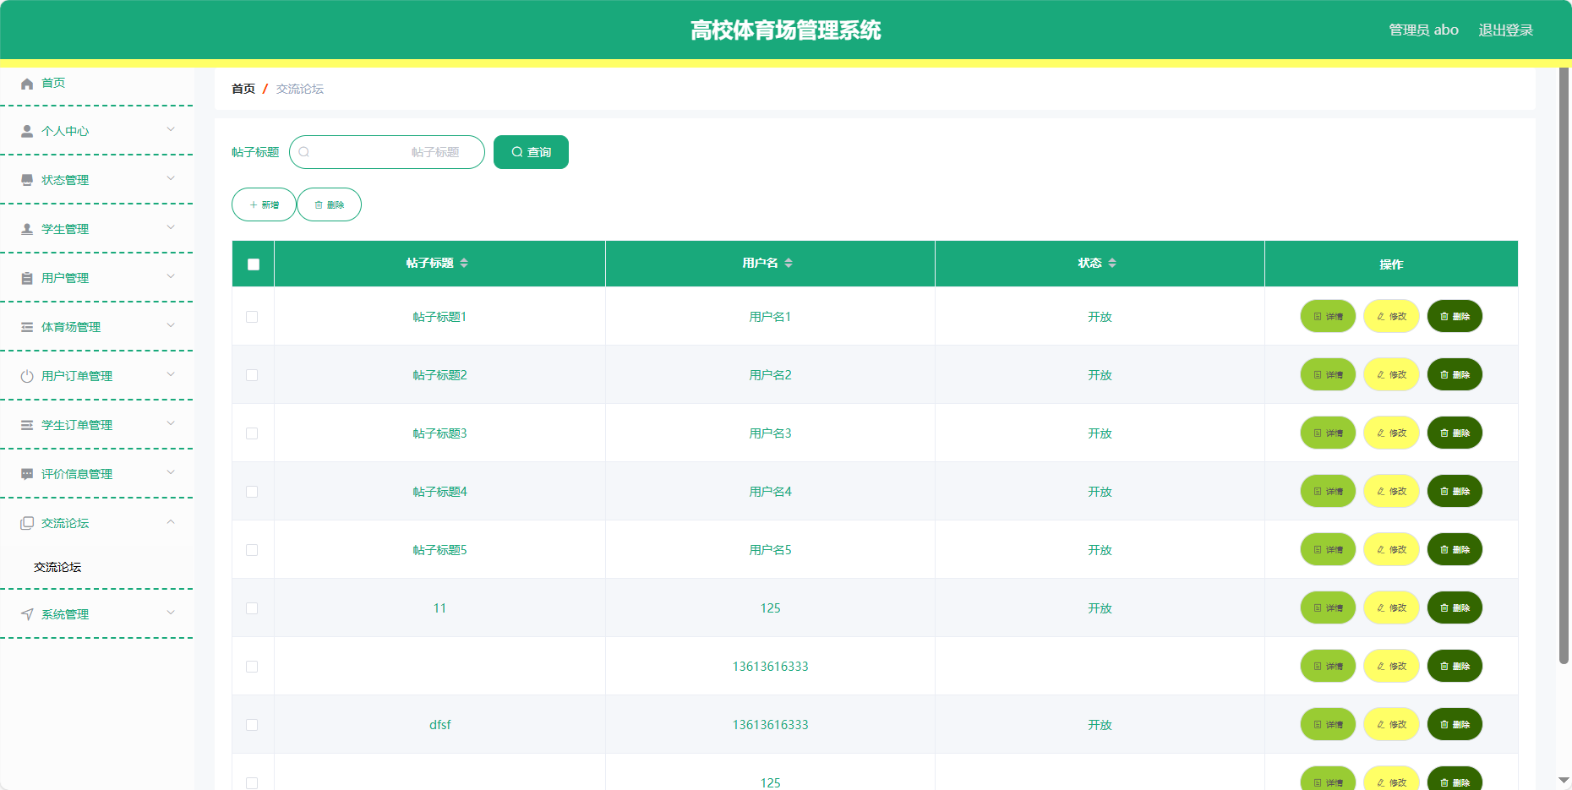Click the 新增 add button
This screenshot has width=1572, height=790.
tap(264, 204)
